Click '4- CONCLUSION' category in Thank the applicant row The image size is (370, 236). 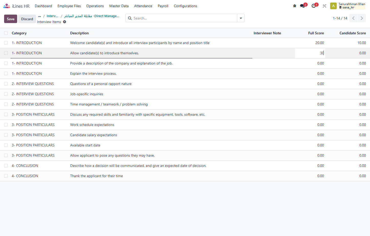(25, 176)
